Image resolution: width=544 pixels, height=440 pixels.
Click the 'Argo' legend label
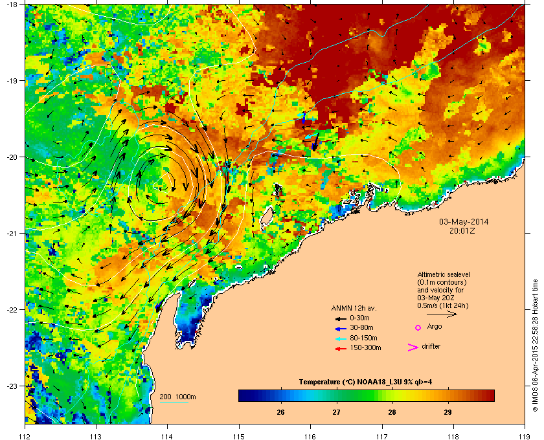click(435, 327)
